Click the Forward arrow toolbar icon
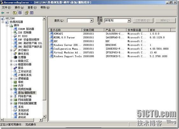 8,13
